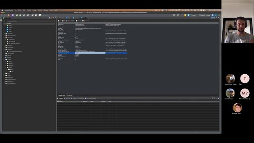Viewport: 254px width, 143px height.
Task: Select the Checkpoints folder icon
Action: tap(6, 48)
